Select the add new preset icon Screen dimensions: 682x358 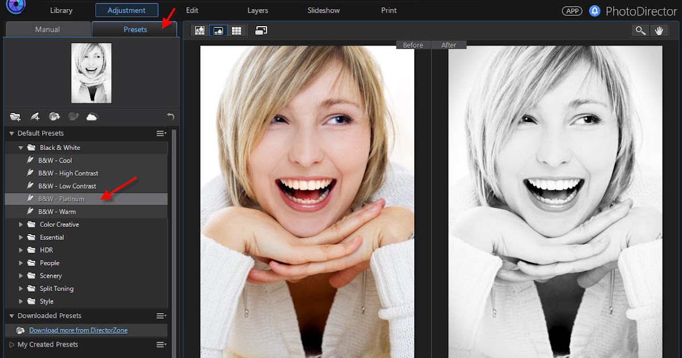tap(35, 116)
